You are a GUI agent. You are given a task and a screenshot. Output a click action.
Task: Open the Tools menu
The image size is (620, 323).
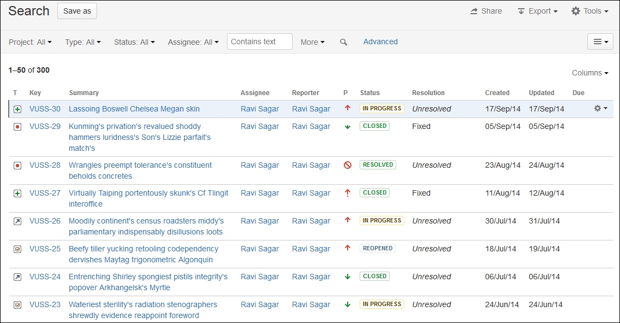[589, 11]
